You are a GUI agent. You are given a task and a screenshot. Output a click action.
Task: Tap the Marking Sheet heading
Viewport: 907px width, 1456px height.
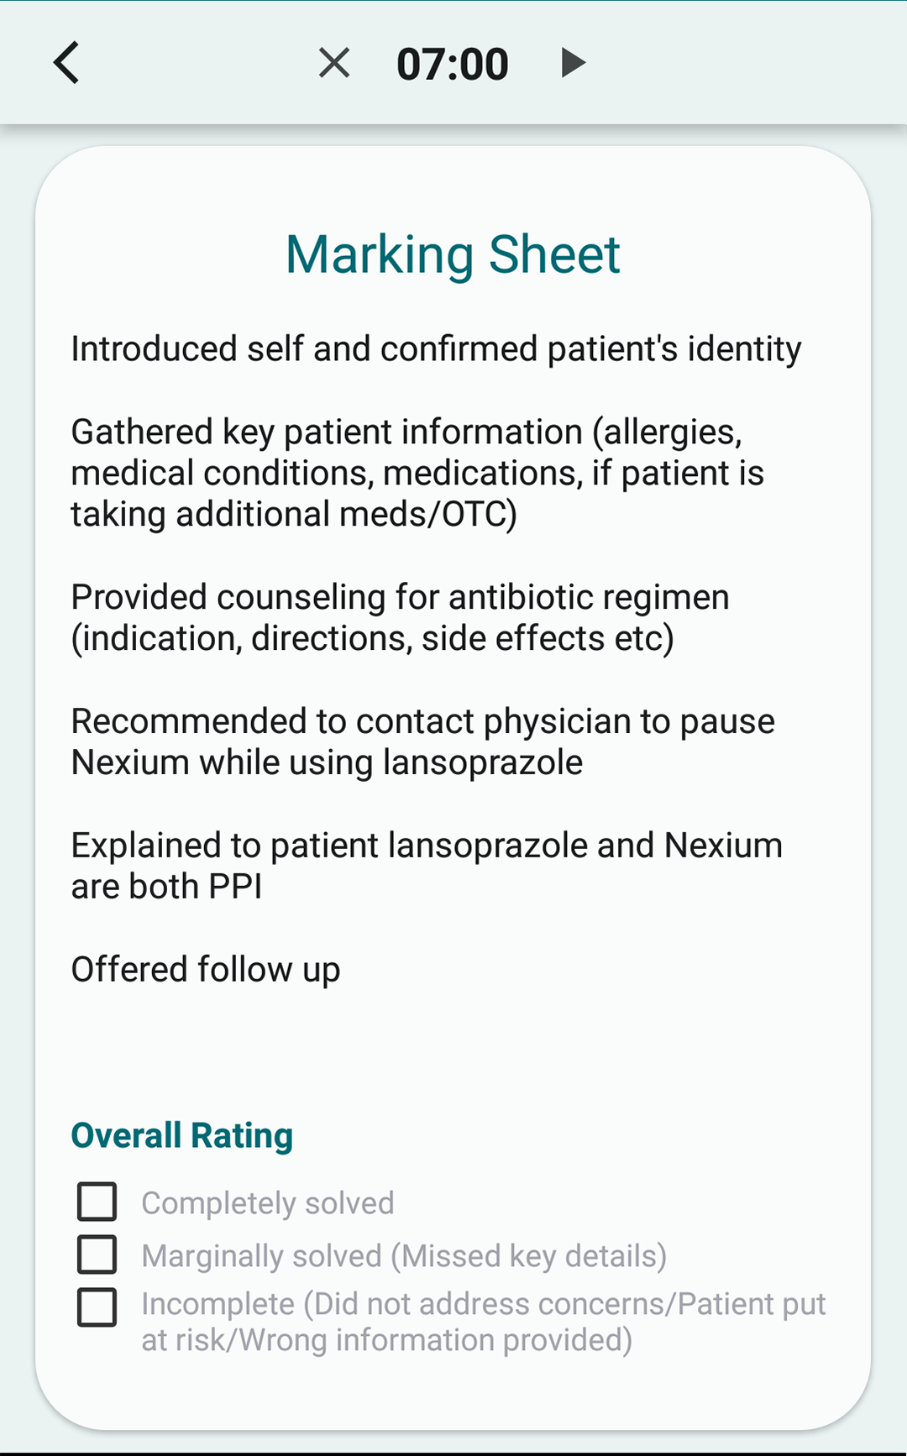[453, 254]
